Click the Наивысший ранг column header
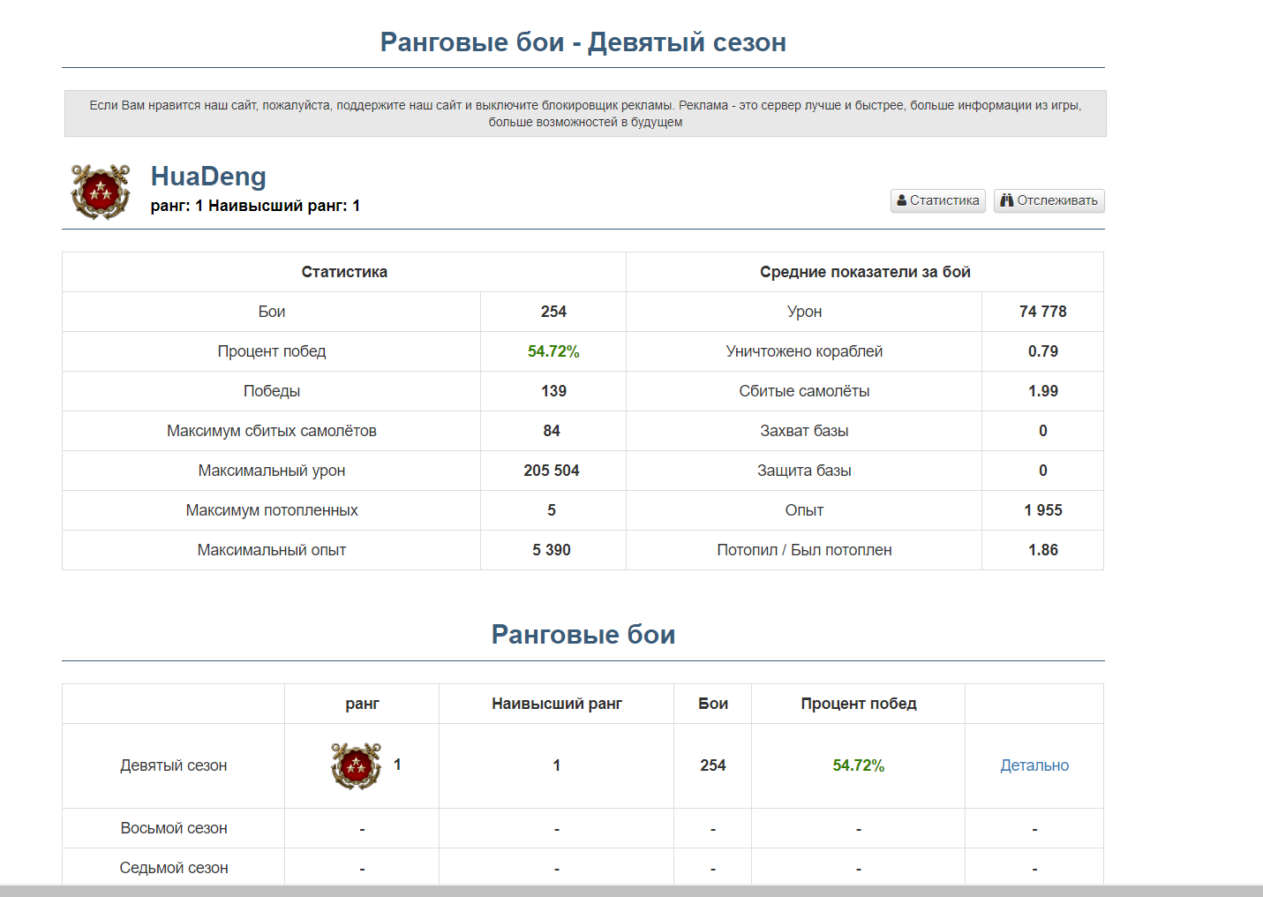Screen dimensions: 1263x897 pyautogui.click(x=556, y=704)
